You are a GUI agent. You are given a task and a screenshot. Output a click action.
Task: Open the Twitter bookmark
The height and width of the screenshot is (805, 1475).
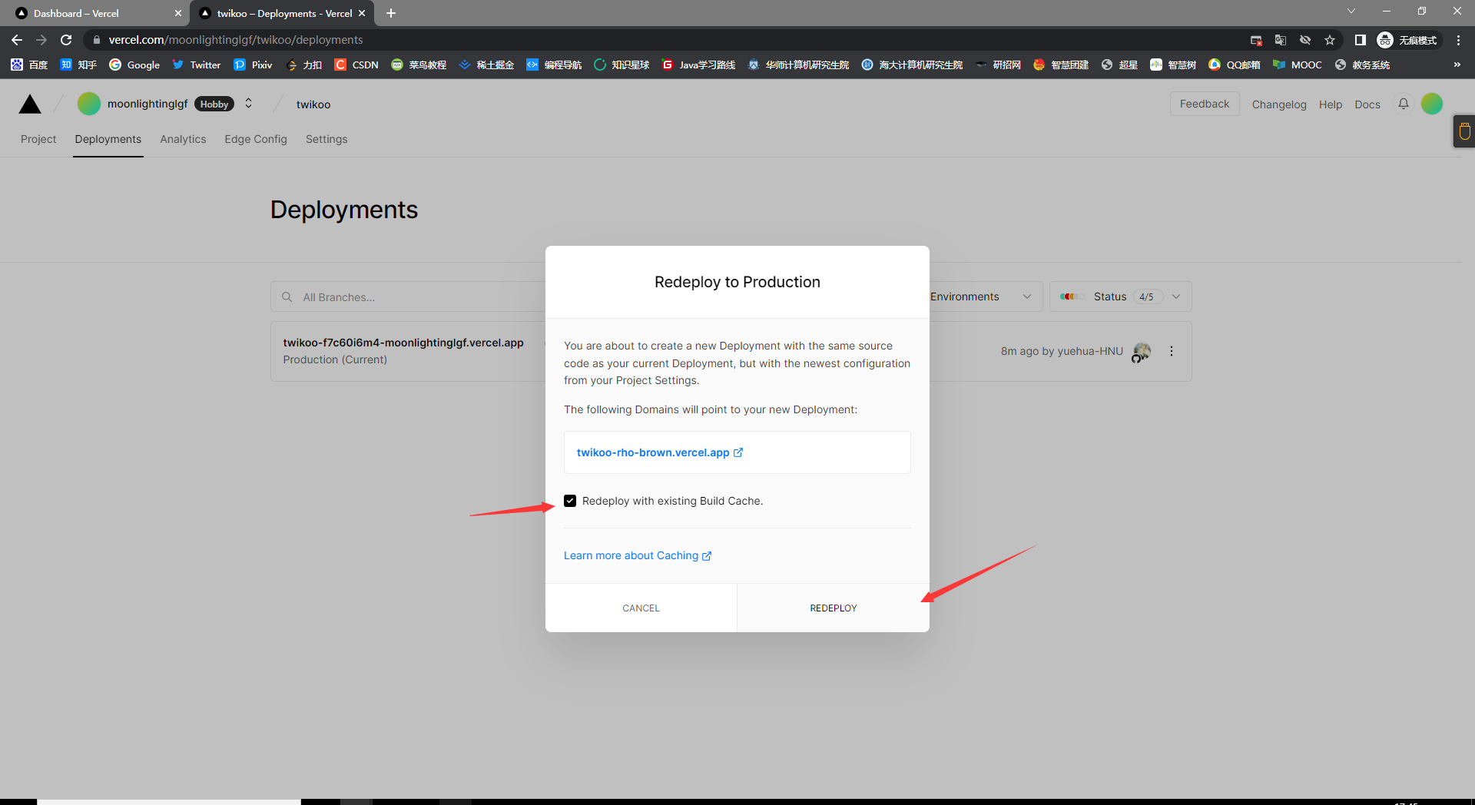coord(196,65)
